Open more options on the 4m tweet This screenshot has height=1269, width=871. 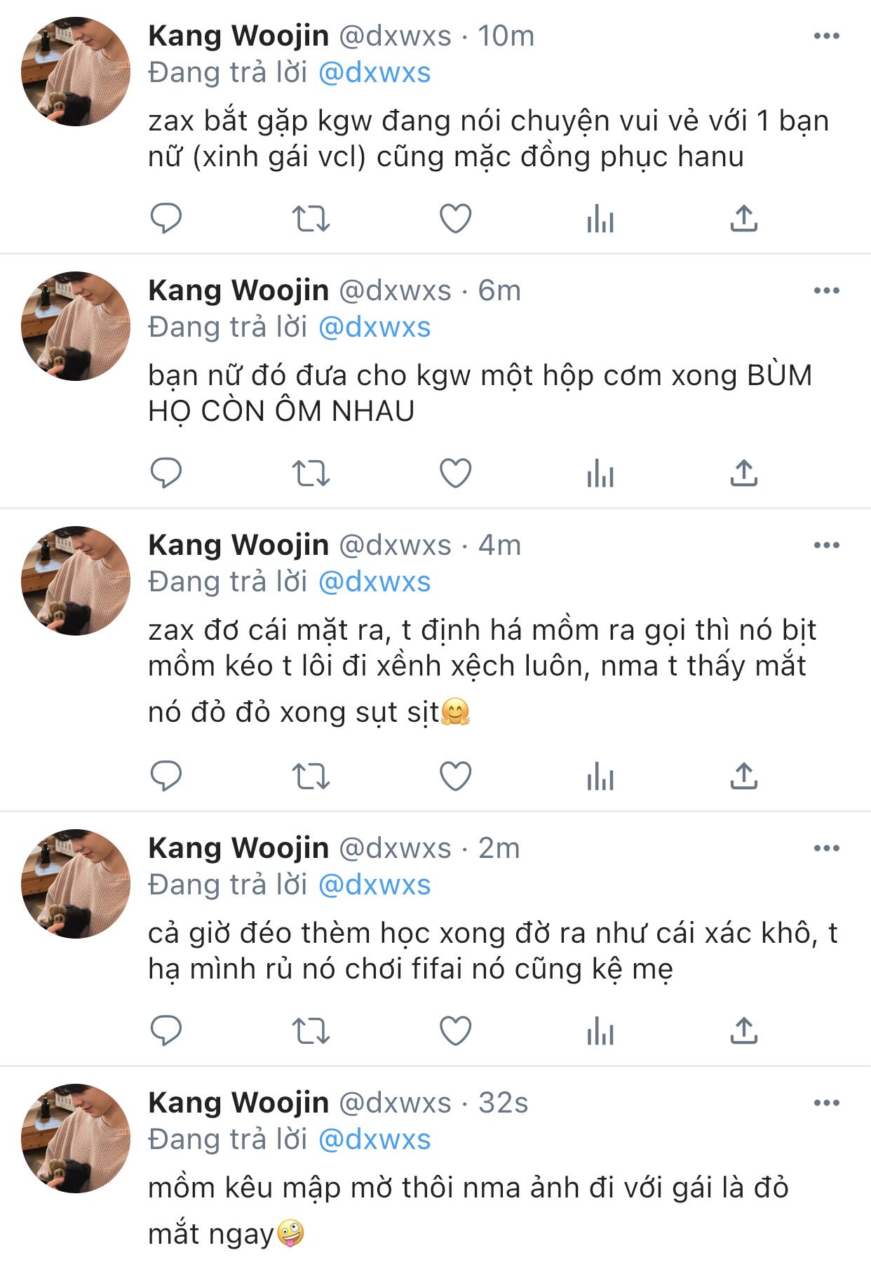[x=826, y=545]
